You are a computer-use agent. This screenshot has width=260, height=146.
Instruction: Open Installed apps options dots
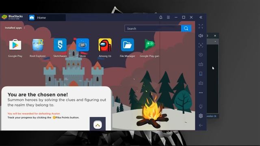[24, 28]
